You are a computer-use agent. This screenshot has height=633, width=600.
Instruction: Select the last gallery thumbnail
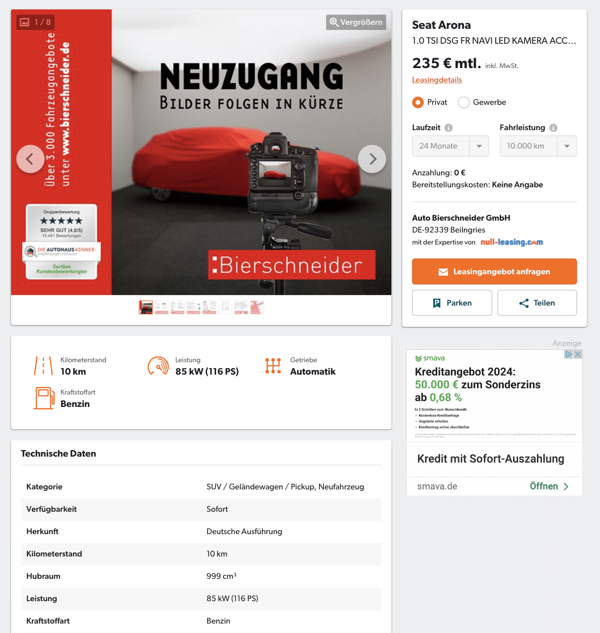(257, 308)
